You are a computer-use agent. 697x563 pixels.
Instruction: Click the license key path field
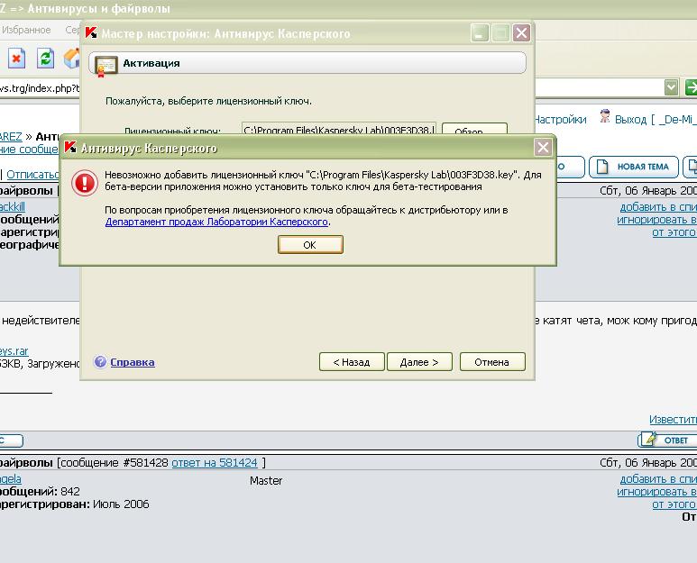[339, 131]
